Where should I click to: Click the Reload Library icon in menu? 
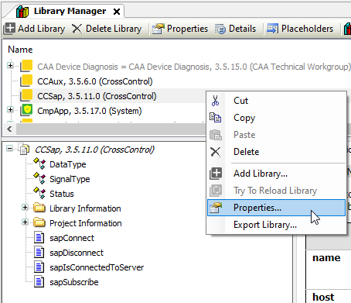[216, 191]
